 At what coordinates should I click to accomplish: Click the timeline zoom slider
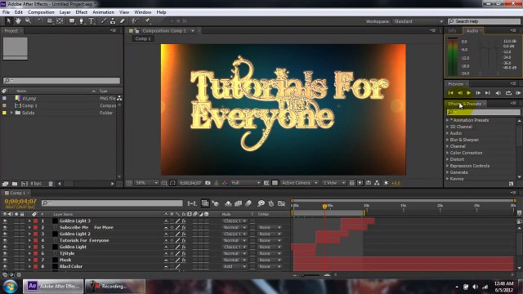pyautogui.click(x=311, y=275)
